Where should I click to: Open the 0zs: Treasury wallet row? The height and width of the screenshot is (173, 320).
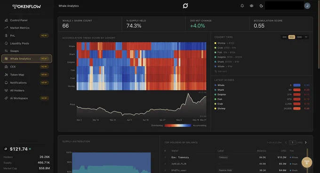click(x=232, y=157)
